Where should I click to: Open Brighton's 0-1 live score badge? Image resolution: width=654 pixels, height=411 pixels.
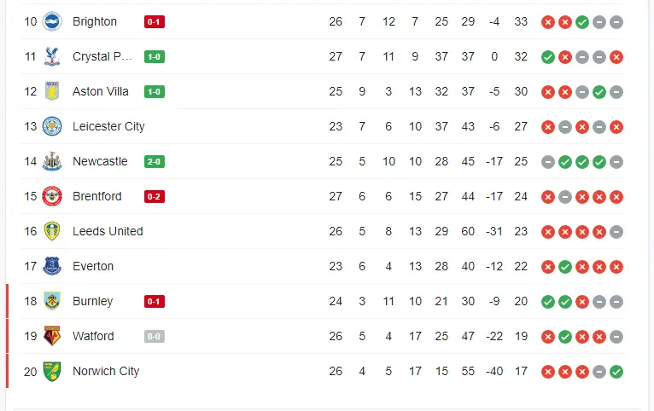click(155, 21)
